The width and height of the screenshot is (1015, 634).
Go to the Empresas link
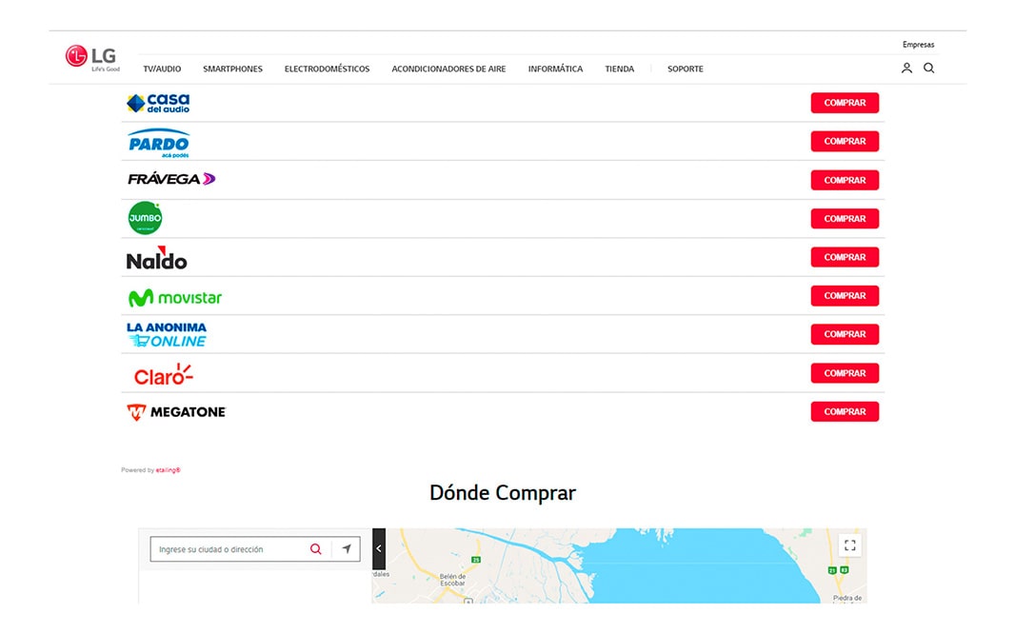pyautogui.click(x=919, y=45)
